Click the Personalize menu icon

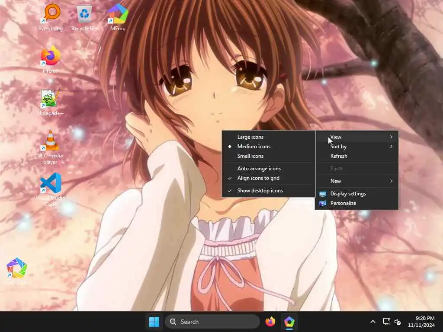(x=323, y=203)
